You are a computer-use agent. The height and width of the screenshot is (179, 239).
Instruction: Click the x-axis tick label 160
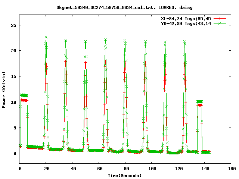232,169
